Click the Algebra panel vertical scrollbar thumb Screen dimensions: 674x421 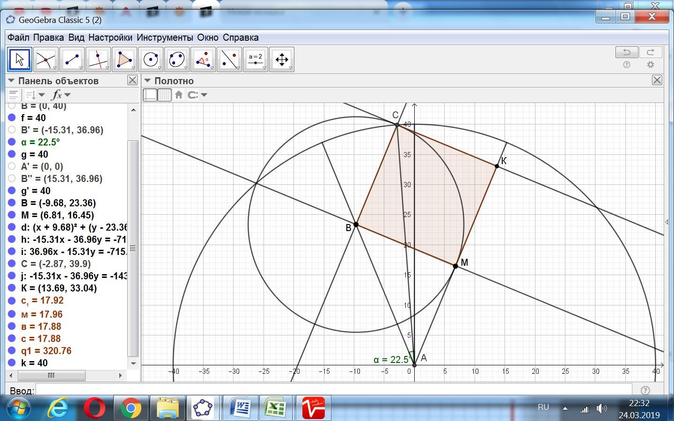click(x=133, y=248)
